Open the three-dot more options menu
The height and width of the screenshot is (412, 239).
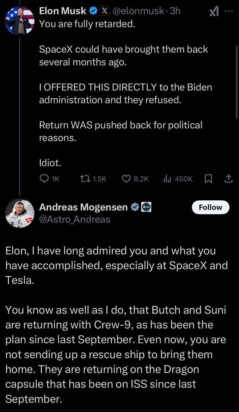229,11
